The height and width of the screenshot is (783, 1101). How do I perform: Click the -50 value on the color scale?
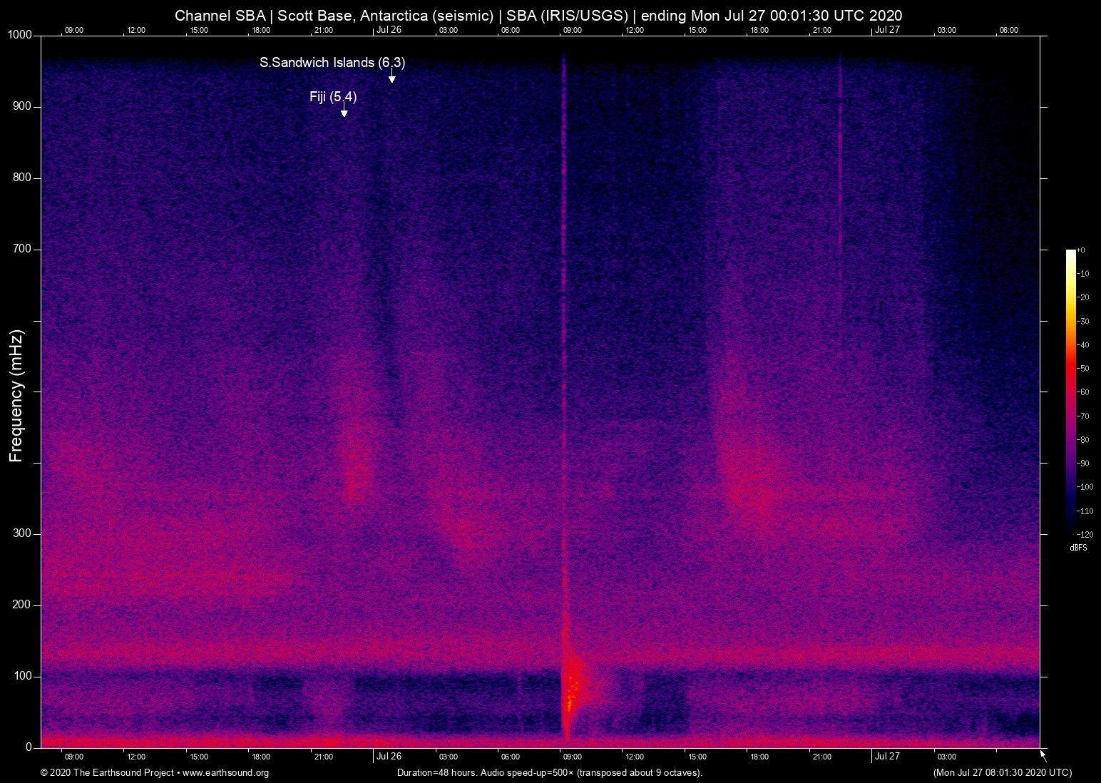[x=1084, y=369]
